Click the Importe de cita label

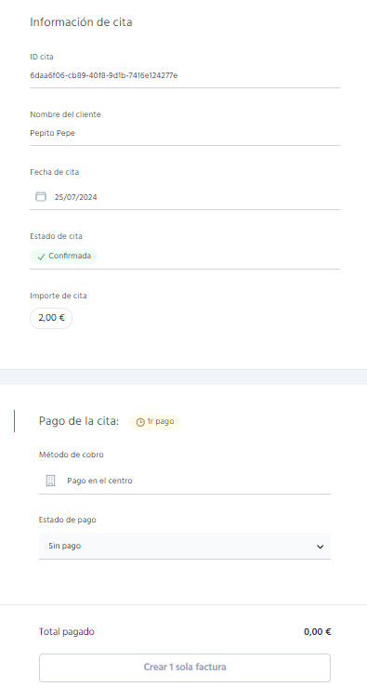[x=59, y=296]
